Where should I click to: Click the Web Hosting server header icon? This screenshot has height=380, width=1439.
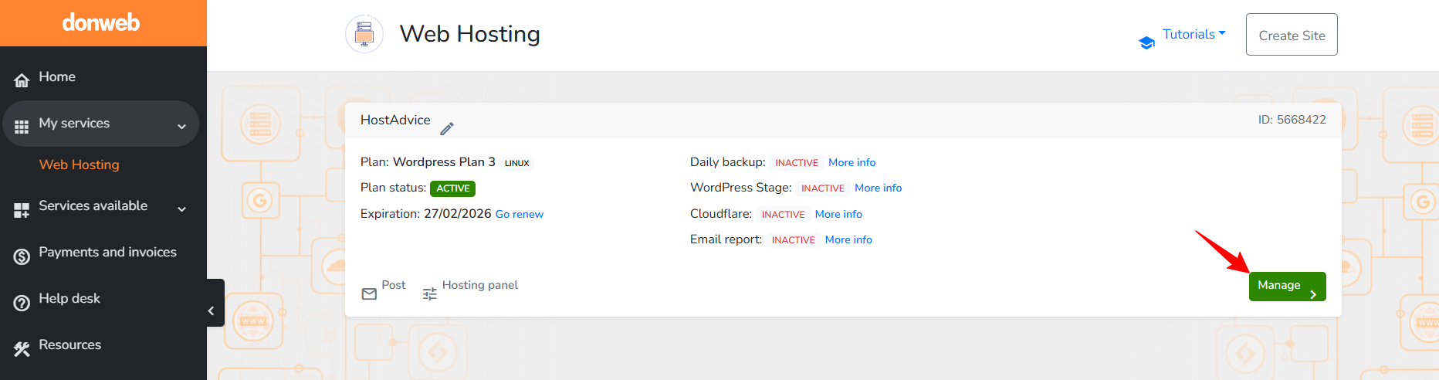coord(364,34)
